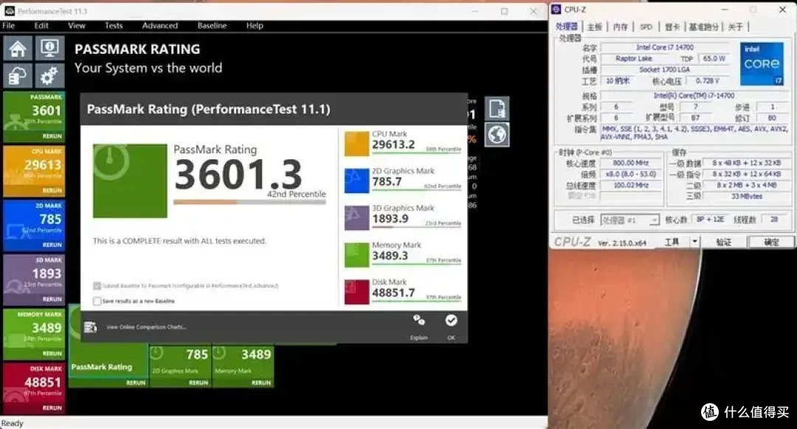Image resolution: width=797 pixels, height=429 pixels.
Task: Click the CPU Mark percentile bar under 29613.2
Action: (417, 153)
